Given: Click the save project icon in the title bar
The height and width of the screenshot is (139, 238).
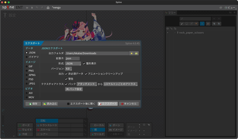Looking at the screenshot, I should tap(32, 8).
